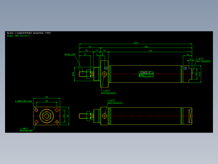This screenshot has width=218, height=164.
Task: Select the crossed rectangle at the lower view's rear end
Action: (190, 116)
